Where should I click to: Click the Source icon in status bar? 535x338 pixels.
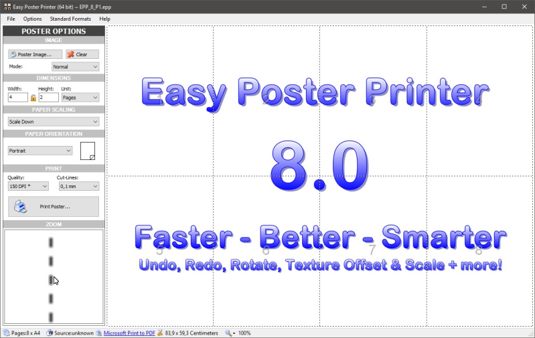[50, 333]
